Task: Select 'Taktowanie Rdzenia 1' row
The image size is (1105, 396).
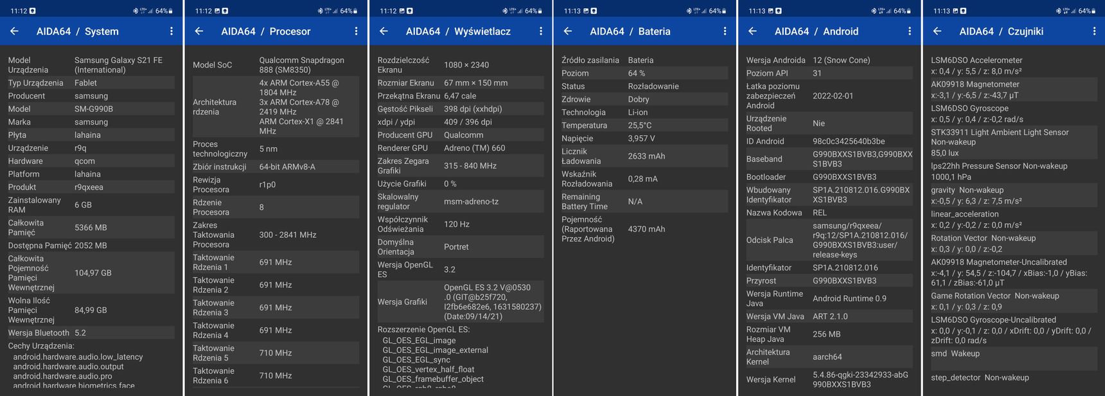Action: (276, 262)
